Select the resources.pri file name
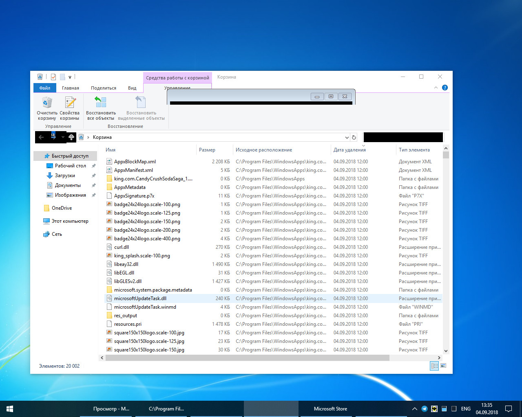 click(x=128, y=324)
